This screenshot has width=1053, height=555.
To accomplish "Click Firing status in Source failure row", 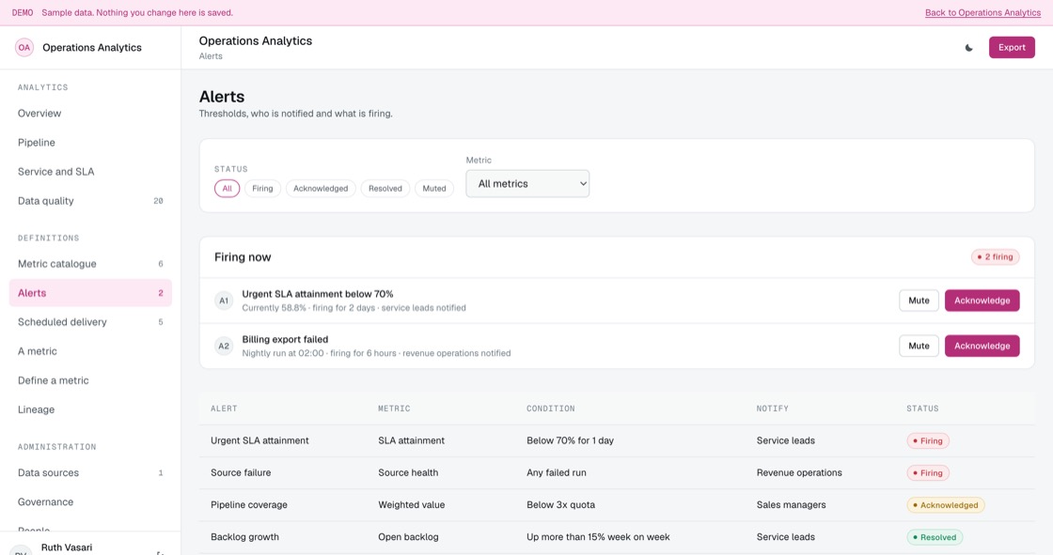I will point(927,473).
